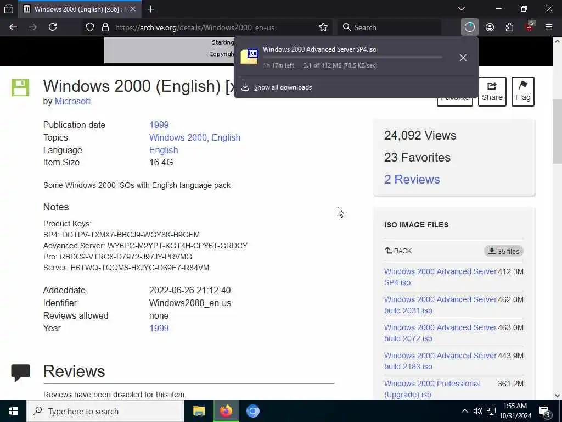Open the tracking protection shield icon

(90, 27)
